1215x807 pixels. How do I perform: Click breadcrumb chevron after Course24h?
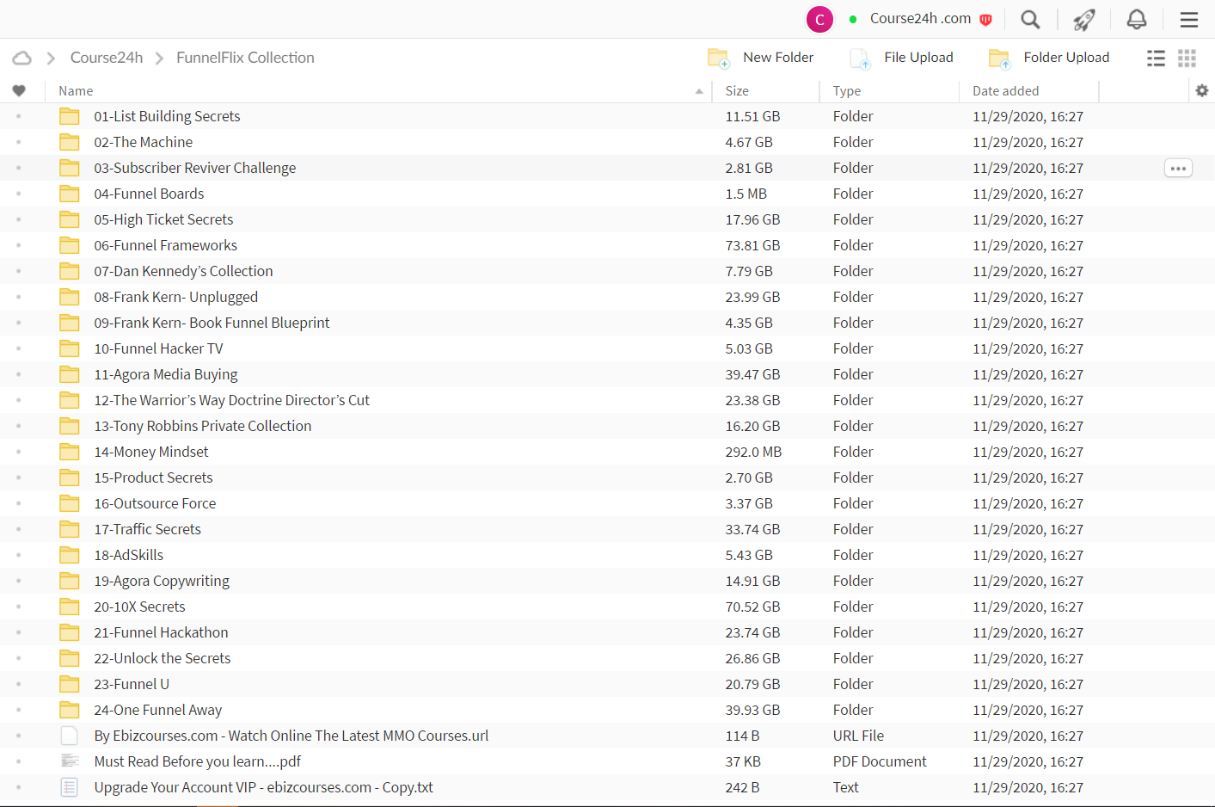(159, 58)
